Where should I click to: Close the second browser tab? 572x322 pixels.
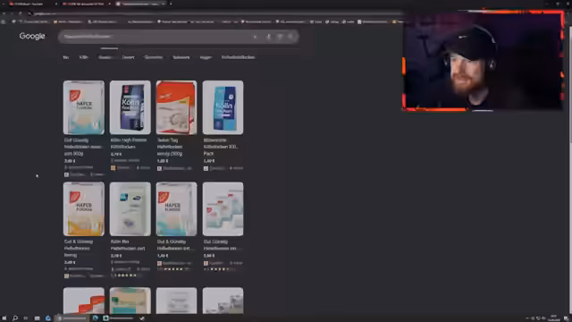109,4
